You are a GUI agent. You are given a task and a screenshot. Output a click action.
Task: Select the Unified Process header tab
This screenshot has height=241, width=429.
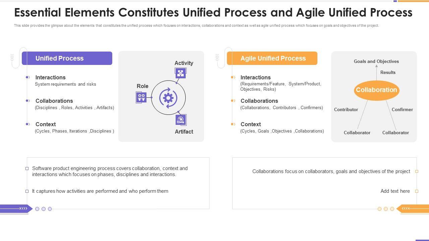tap(67, 58)
